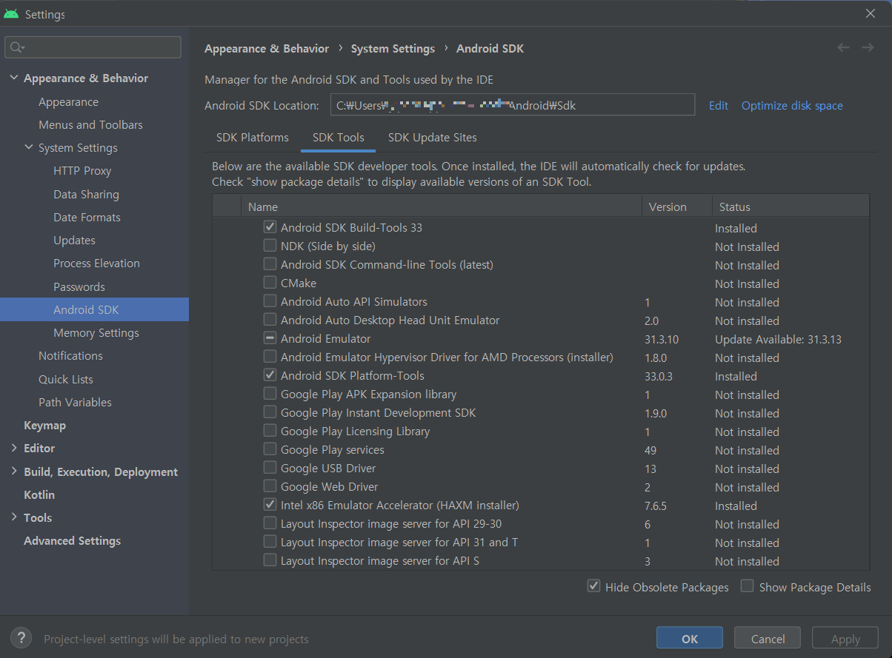Check Google Web Driver
Image resolution: width=892 pixels, height=658 pixels.
270,486
